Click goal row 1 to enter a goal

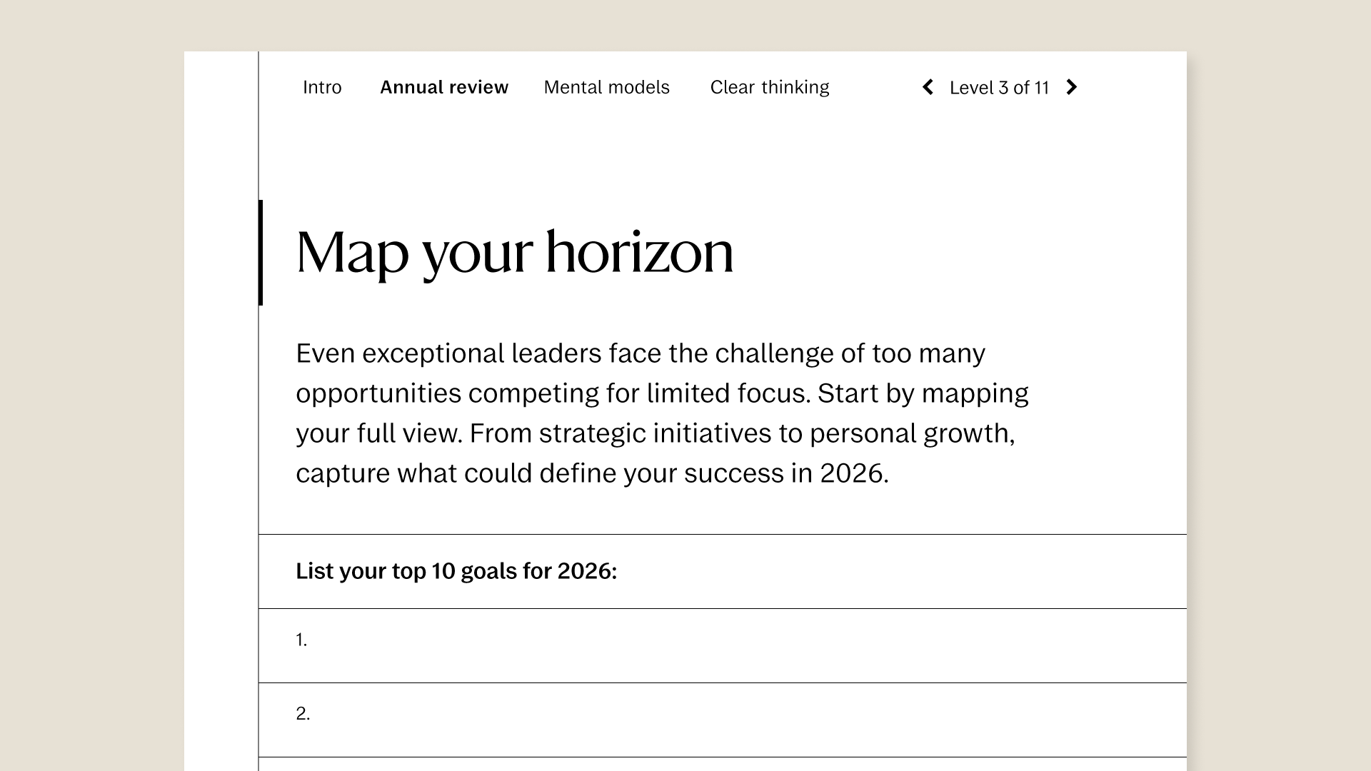click(x=643, y=644)
